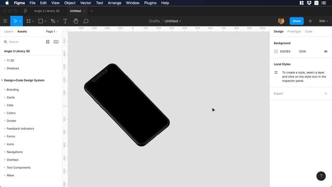Select the Frame tool
332x187 pixels.
coord(29,21)
